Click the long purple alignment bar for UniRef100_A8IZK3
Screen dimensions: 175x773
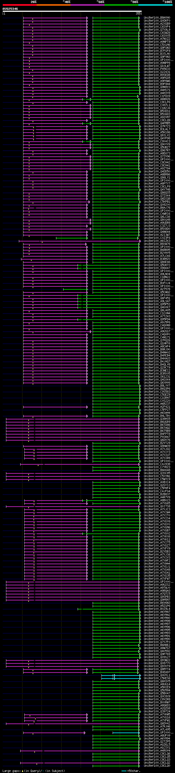pos(80,241)
